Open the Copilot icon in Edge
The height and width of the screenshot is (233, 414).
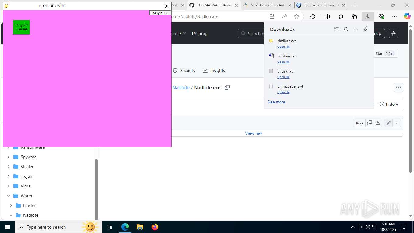(407, 16)
